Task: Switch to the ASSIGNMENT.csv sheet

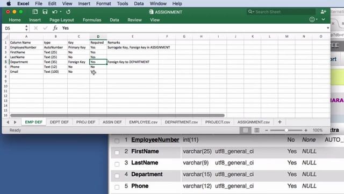Action: pyautogui.click(x=254, y=122)
